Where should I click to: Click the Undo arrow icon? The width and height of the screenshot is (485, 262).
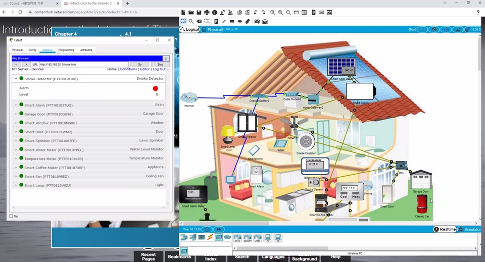pos(256,12)
